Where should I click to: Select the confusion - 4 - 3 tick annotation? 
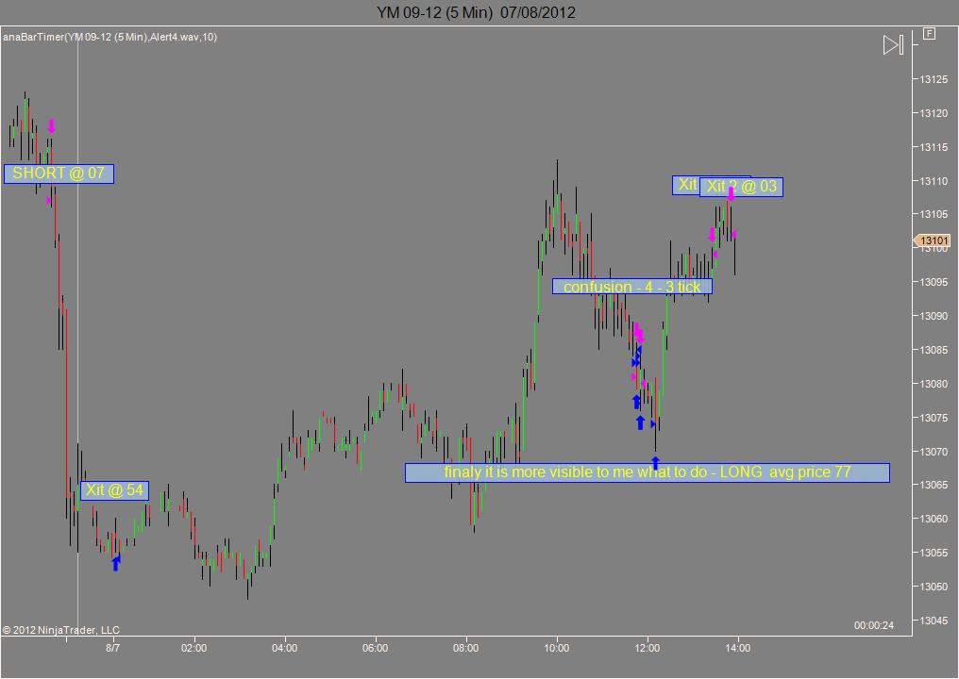point(631,287)
